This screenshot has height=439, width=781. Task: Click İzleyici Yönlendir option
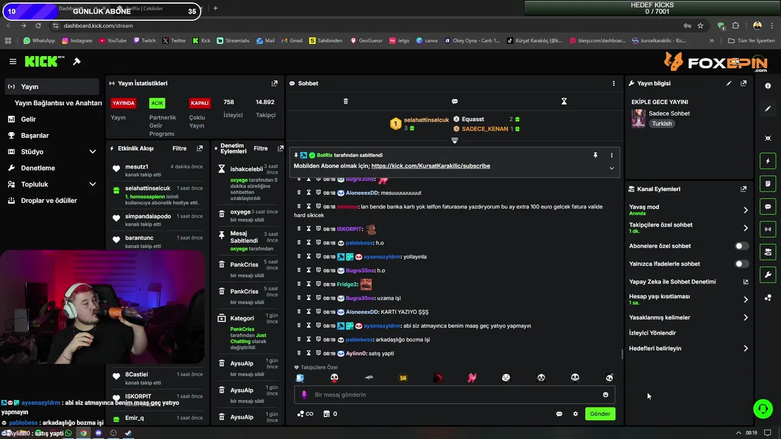pyautogui.click(x=652, y=333)
